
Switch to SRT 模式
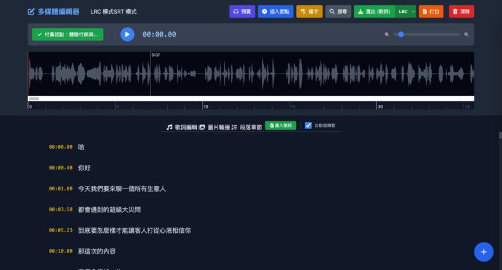coord(125,12)
